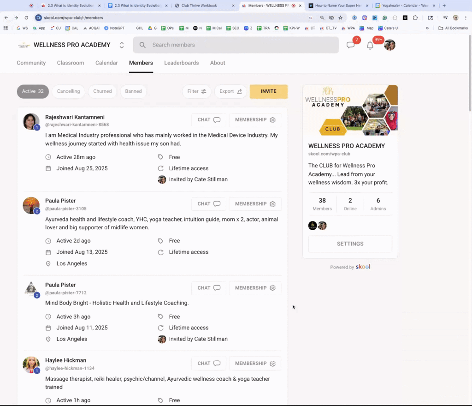Open the Chrome three-dot menu
Viewport: 472px width, 406px height.
click(466, 18)
